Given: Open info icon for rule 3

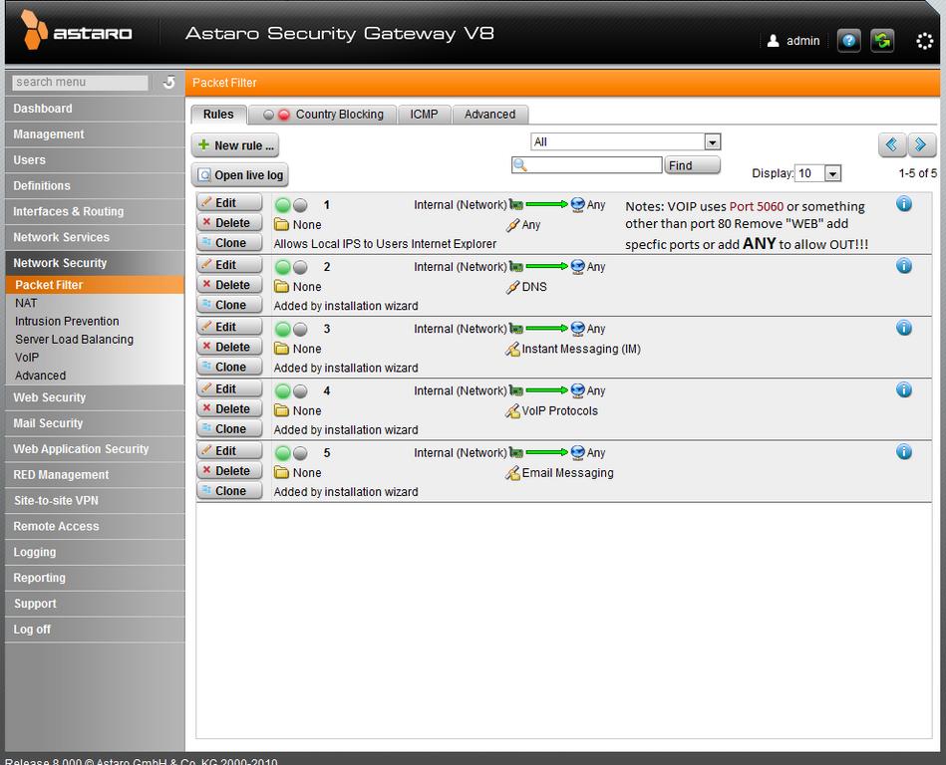Looking at the screenshot, I should pyautogui.click(x=904, y=328).
